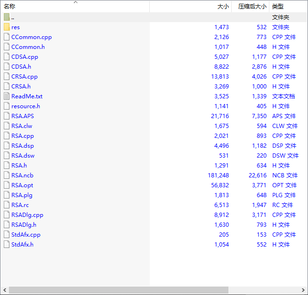The width and height of the screenshot is (308, 295).
Task: Click the RSA.plg file icon
Action: point(7,195)
